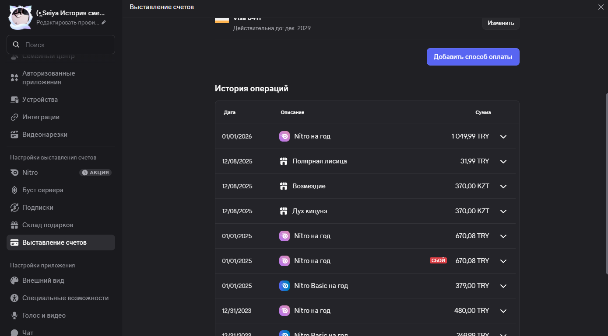Click the Внешний вид palette icon
The width and height of the screenshot is (608, 336).
14,281
